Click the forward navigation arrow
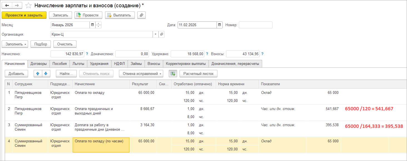 click(17, 6)
